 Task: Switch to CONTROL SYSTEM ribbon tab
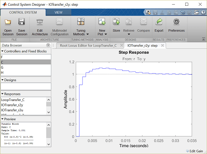23,12
